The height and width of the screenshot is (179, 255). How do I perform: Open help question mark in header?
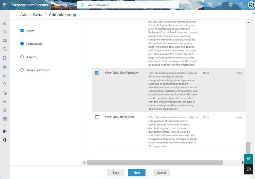(241, 5)
